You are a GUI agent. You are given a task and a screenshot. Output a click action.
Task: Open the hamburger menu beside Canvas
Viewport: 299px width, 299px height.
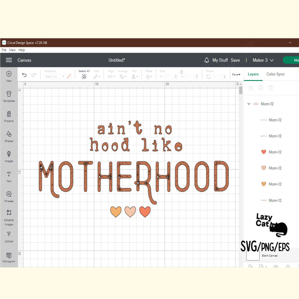point(9,60)
